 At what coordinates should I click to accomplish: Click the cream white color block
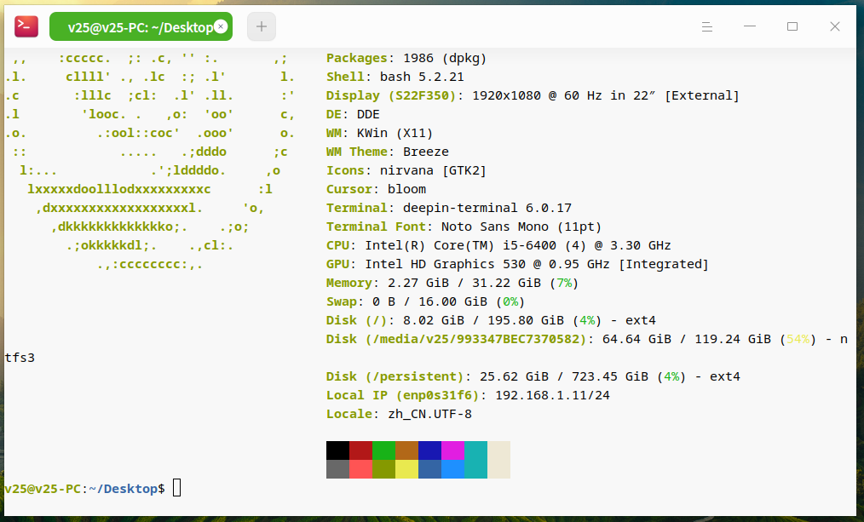498,460
